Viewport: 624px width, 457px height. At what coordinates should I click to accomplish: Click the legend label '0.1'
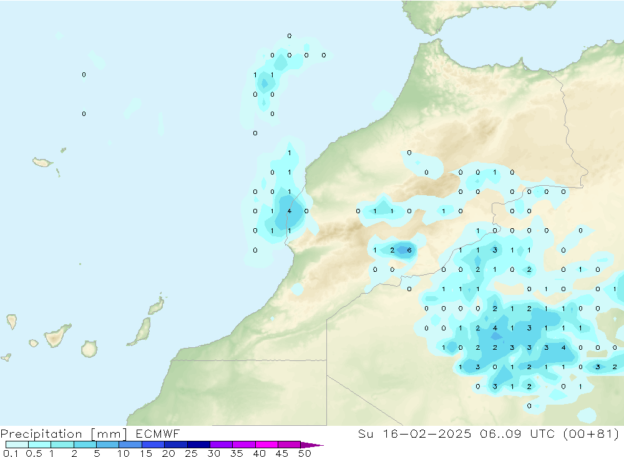pos(11,453)
